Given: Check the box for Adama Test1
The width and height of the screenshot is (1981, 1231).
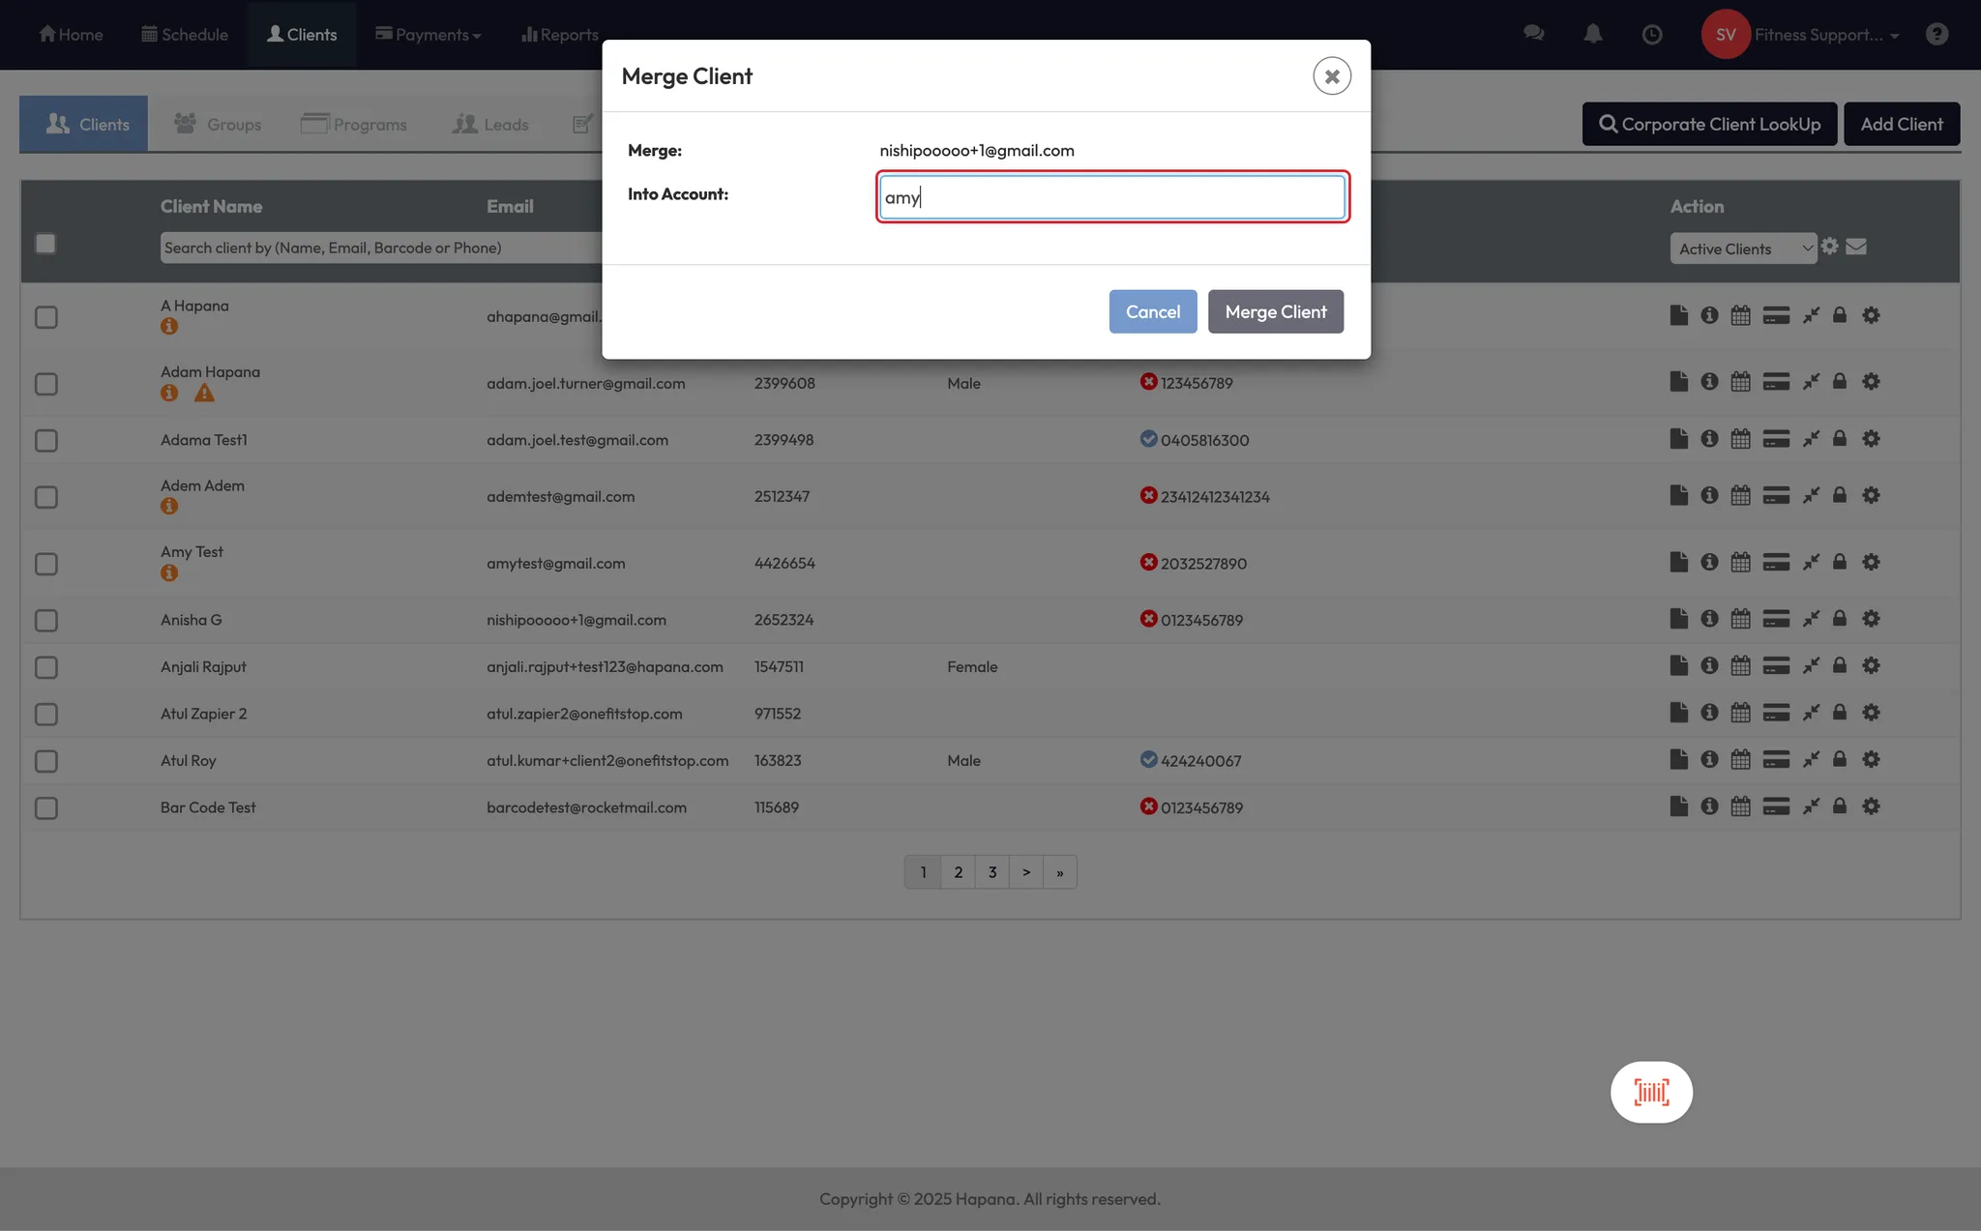Looking at the screenshot, I should click(x=45, y=440).
